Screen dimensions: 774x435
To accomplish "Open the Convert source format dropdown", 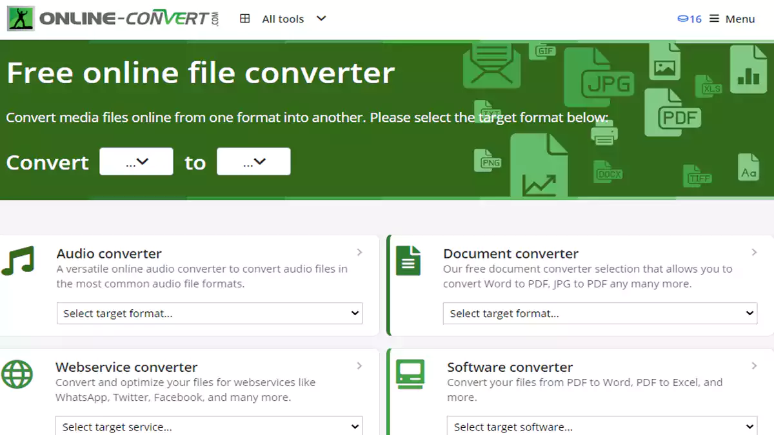I will [x=136, y=162].
